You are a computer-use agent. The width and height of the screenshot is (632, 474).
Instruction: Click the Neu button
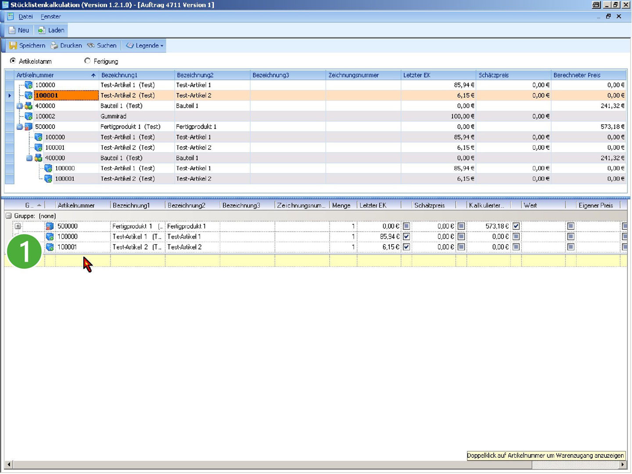19,30
